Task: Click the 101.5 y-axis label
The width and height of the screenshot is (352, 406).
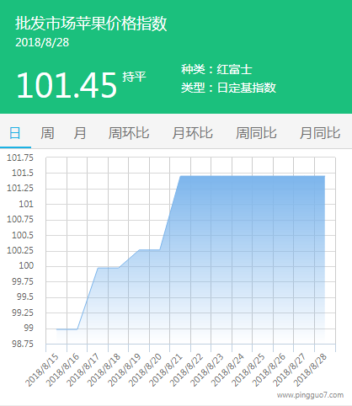Action: point(23,173)
